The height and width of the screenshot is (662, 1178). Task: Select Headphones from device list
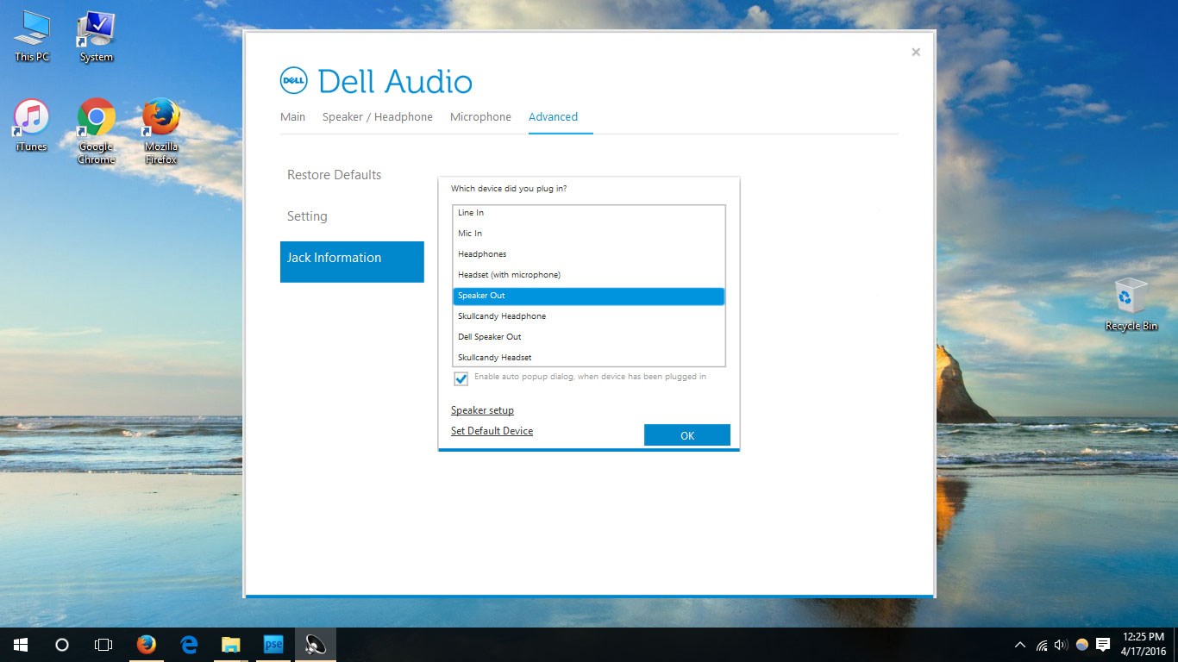tap(589, 254)
